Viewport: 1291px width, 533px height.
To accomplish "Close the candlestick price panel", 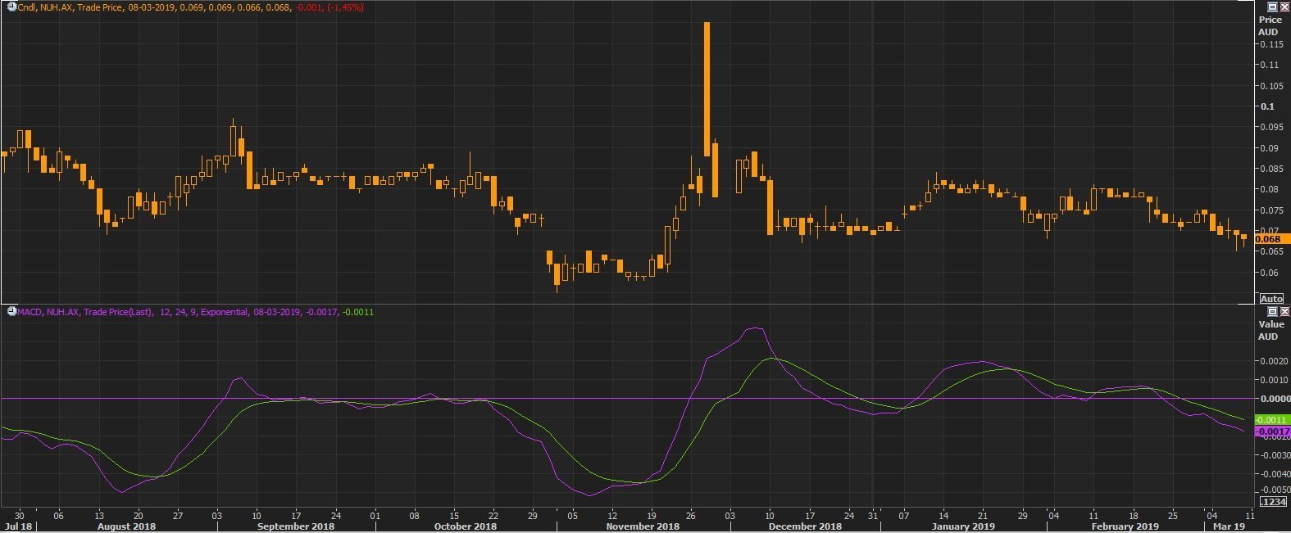I will pos(1284,7).
